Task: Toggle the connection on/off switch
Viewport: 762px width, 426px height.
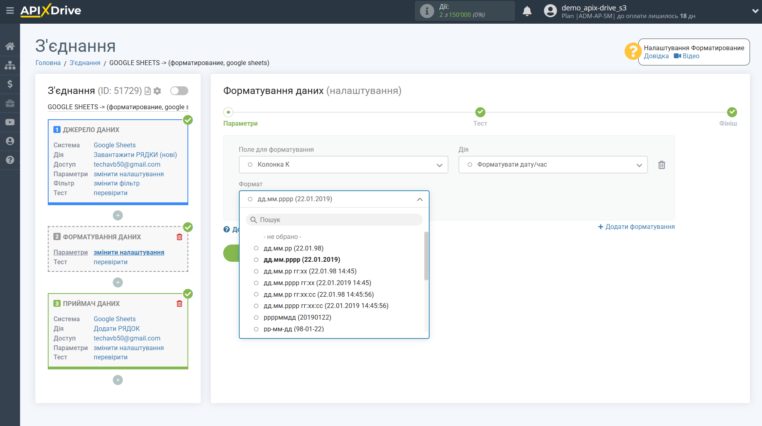Action: 179,91
